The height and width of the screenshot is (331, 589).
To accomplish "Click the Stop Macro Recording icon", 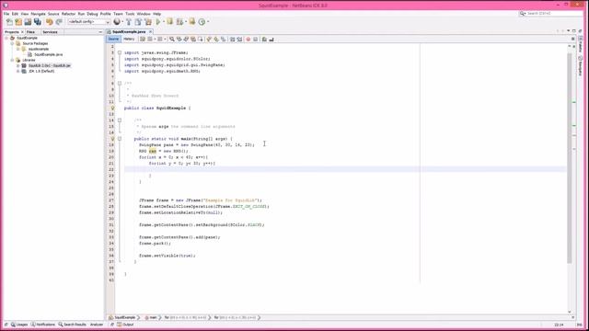I will pyautogui.click(x=256, y=39).
